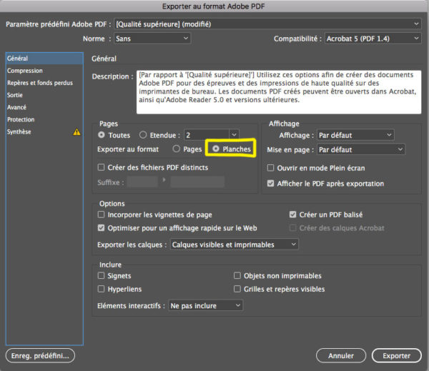This screenshot has width=429, height=371.
Task: Select the Pages export format radio button
Action: pyautogui.click(x=176, y=149)
